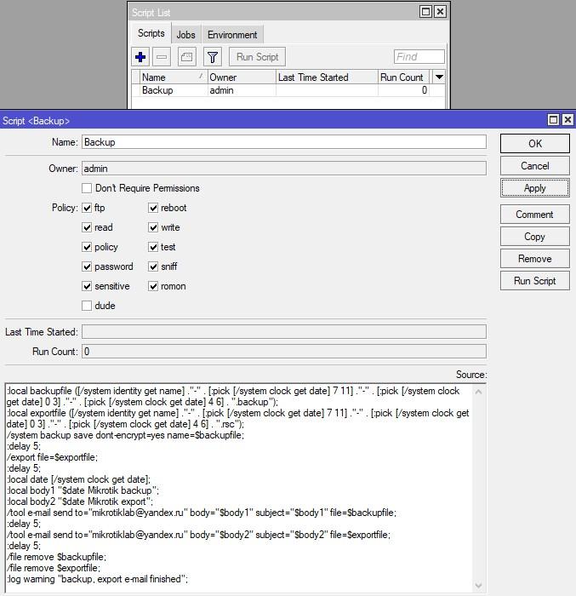Image resolution: width=576 pixels, height=596 pixels.
Task: Click the Cancel button
Action: (x=534, y=166)
